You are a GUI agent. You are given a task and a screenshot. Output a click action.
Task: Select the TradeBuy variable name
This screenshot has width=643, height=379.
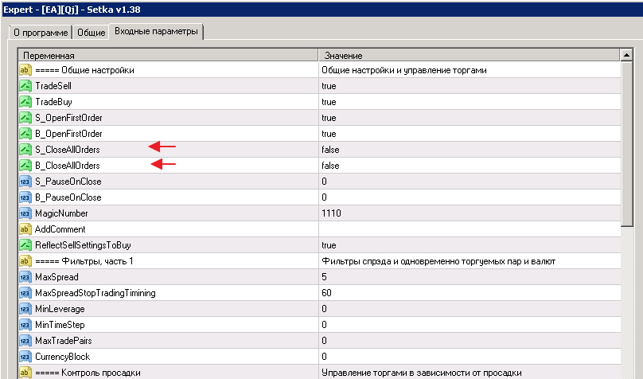click(x=53, y=102)
